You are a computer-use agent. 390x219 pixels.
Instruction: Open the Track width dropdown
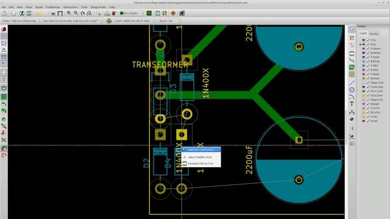click(21, 21)
